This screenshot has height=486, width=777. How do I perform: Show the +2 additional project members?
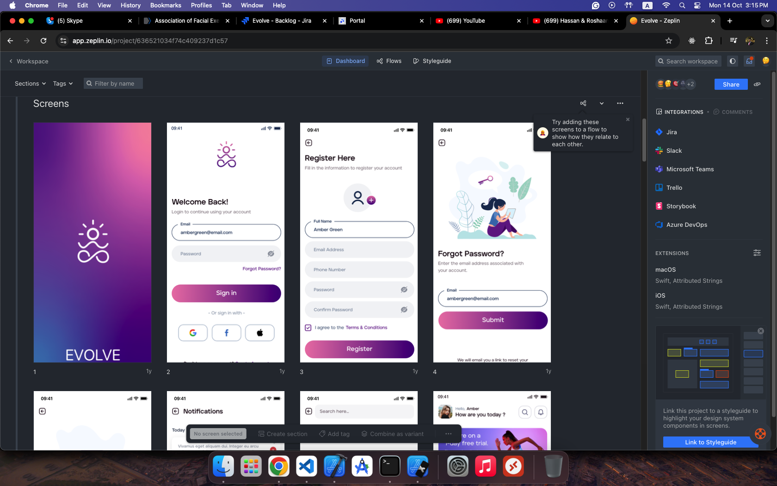(x=691, y=84)
